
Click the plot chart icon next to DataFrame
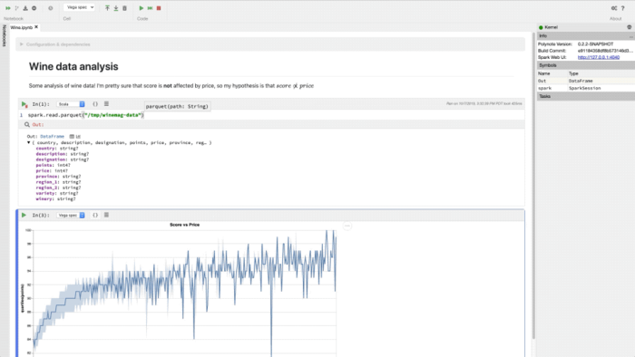[x=78, y=136]
